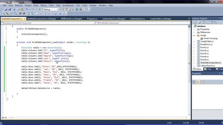Collapse the GridAddComponent() constructor code region

pyautogui.click(x=6, y=29)
